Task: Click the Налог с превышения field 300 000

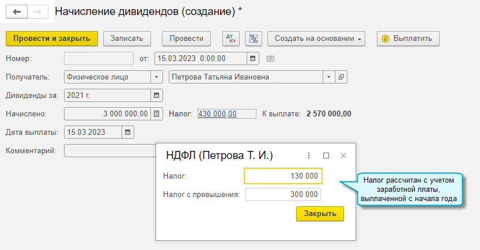Action: (283, 194)
